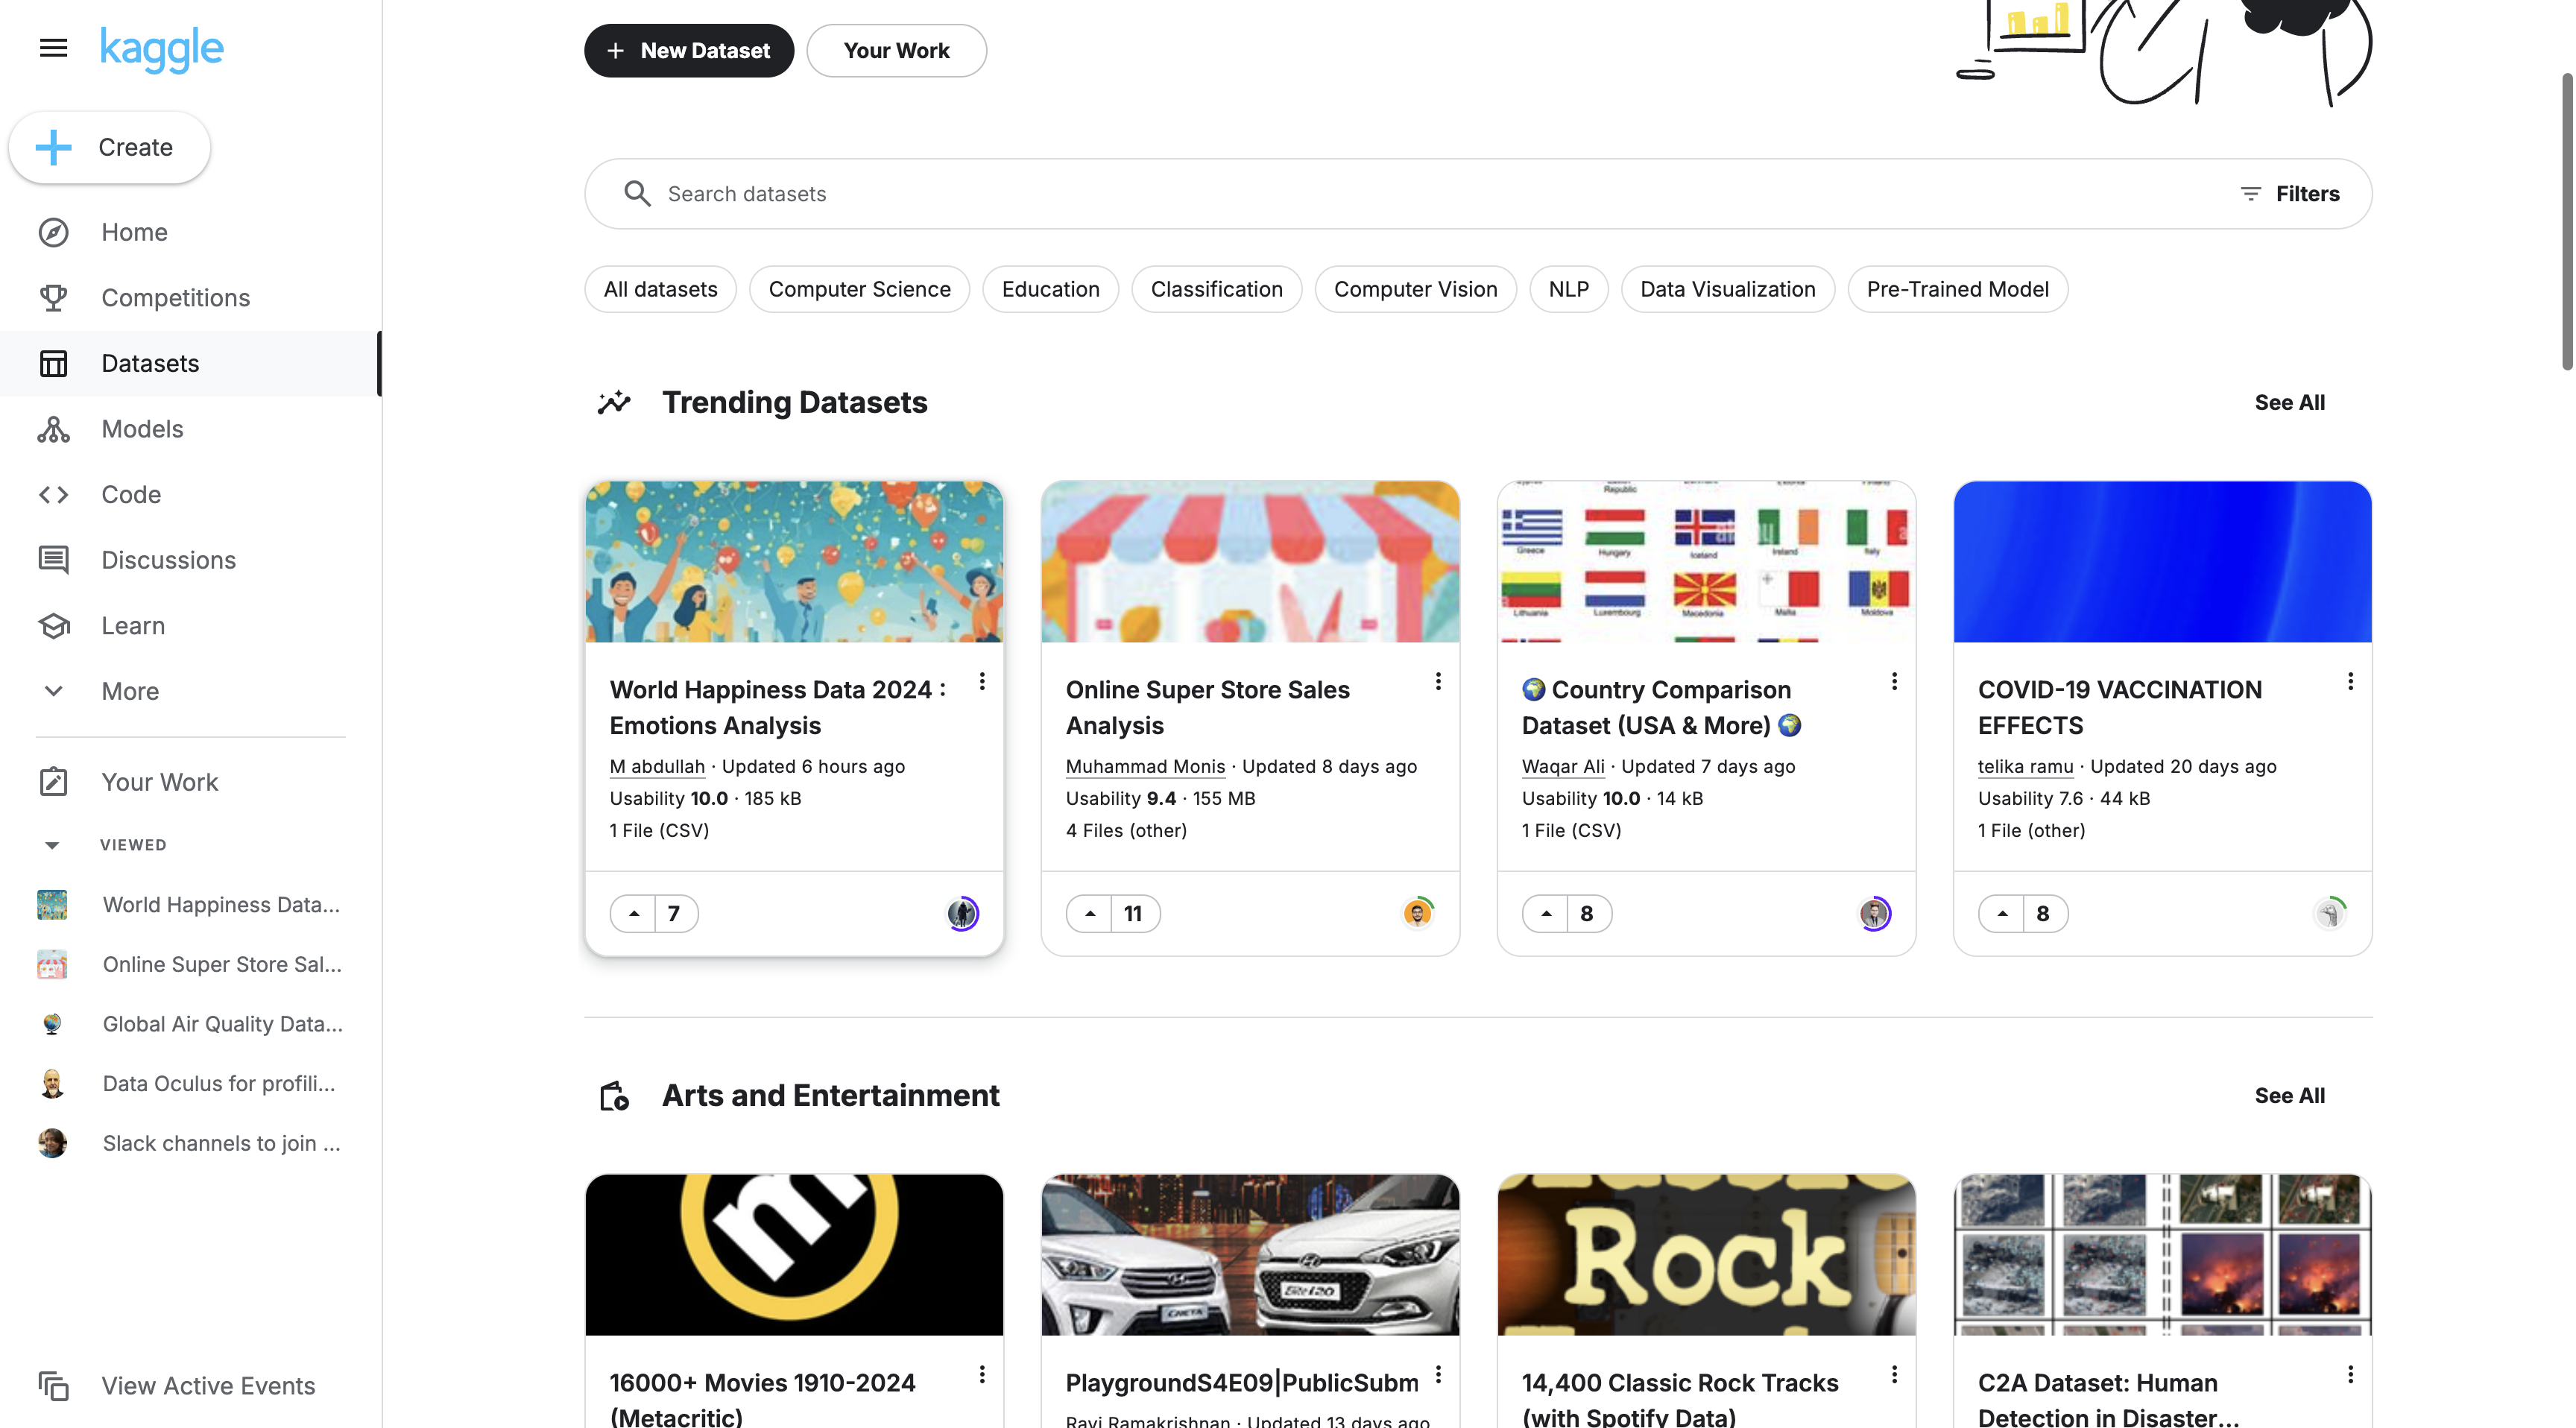Click the Learn graduation cap icon
The height and width of the screenshot is (1428, 2576).
pos(53,626)
